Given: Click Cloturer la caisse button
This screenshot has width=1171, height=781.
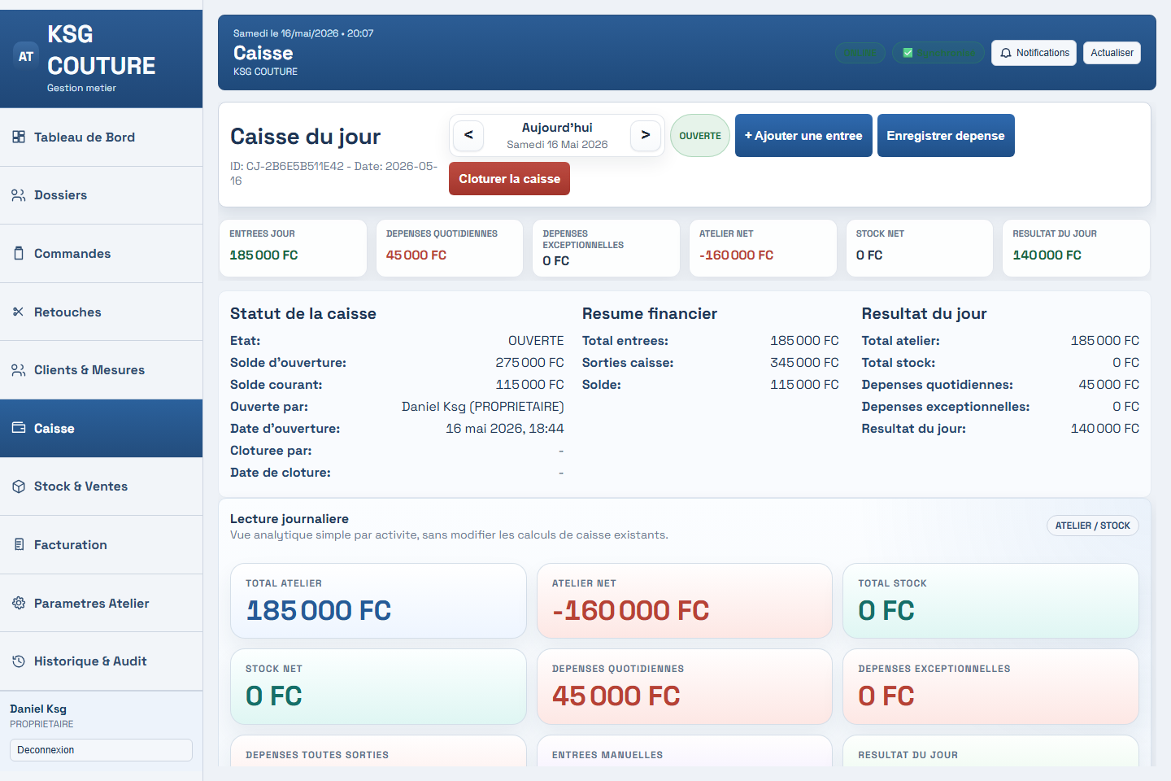Looking at the screenshot, I should click(509, 178).
